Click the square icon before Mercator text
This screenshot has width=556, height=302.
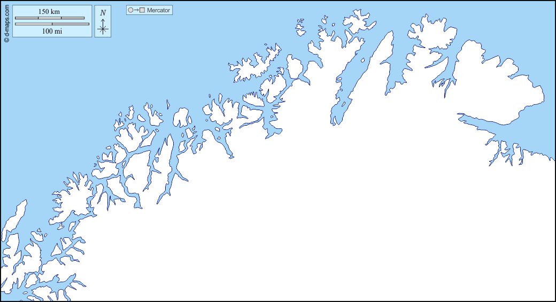142,10
